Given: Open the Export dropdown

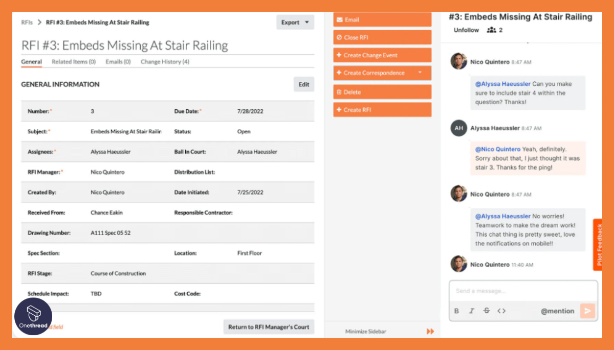Looking at the screenshot, I should tap(295, 22).
